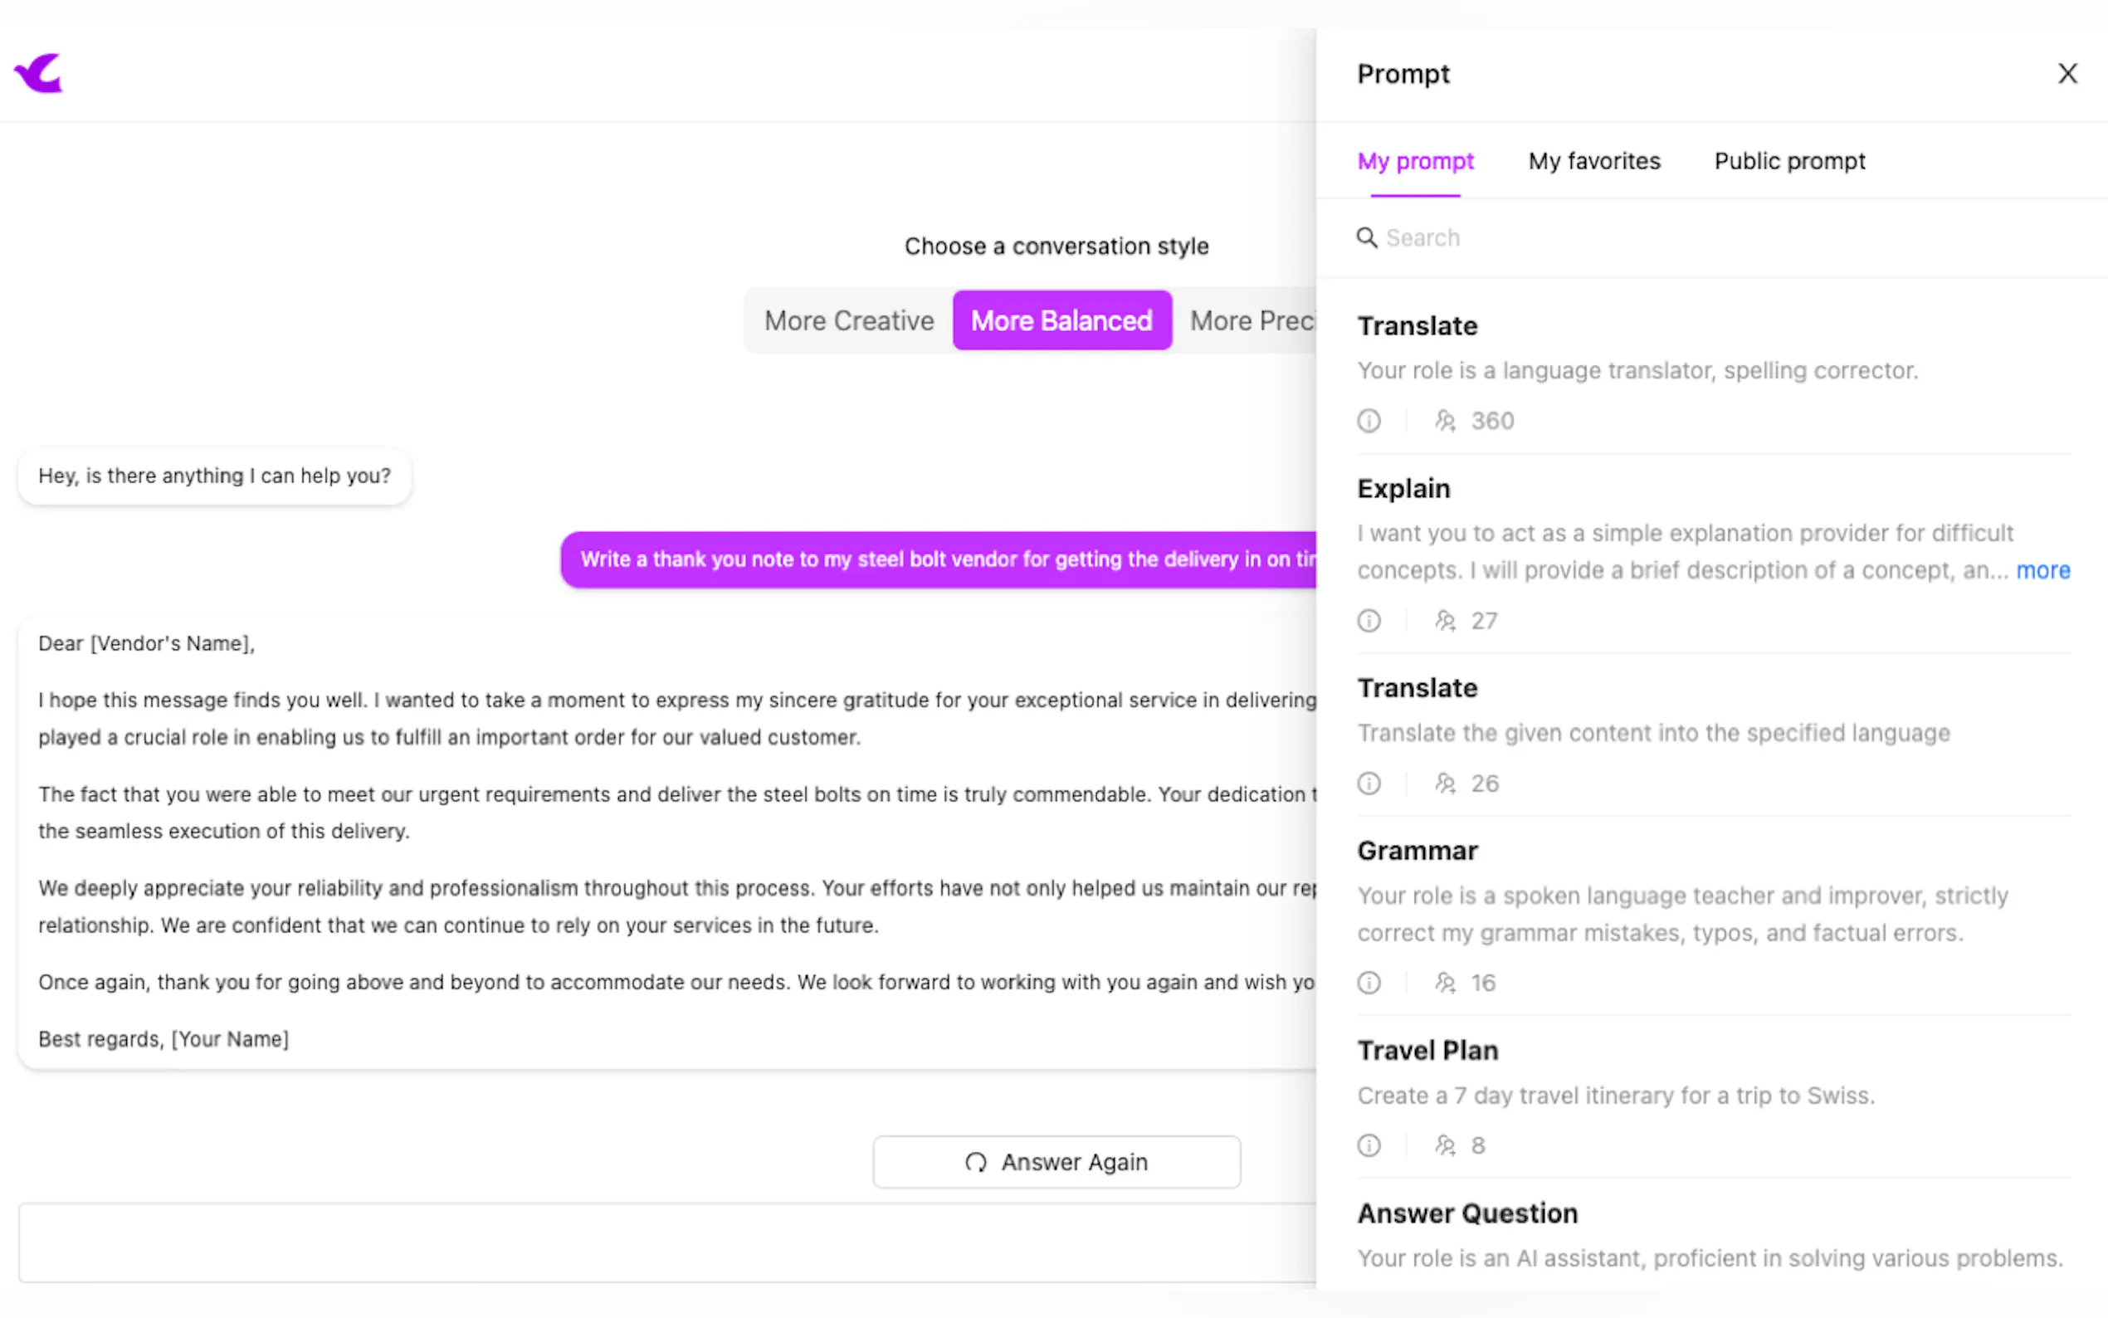Click users icon next to 26

(x=1445, y=783)
